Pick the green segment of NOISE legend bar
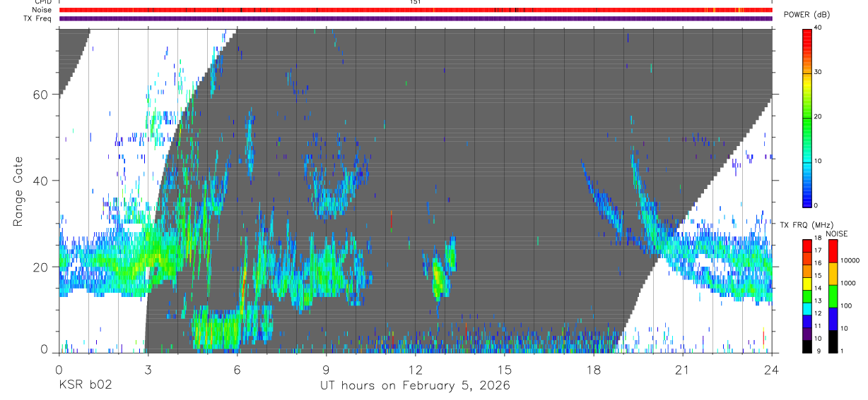Screen dimensions: 868x400 833,296
